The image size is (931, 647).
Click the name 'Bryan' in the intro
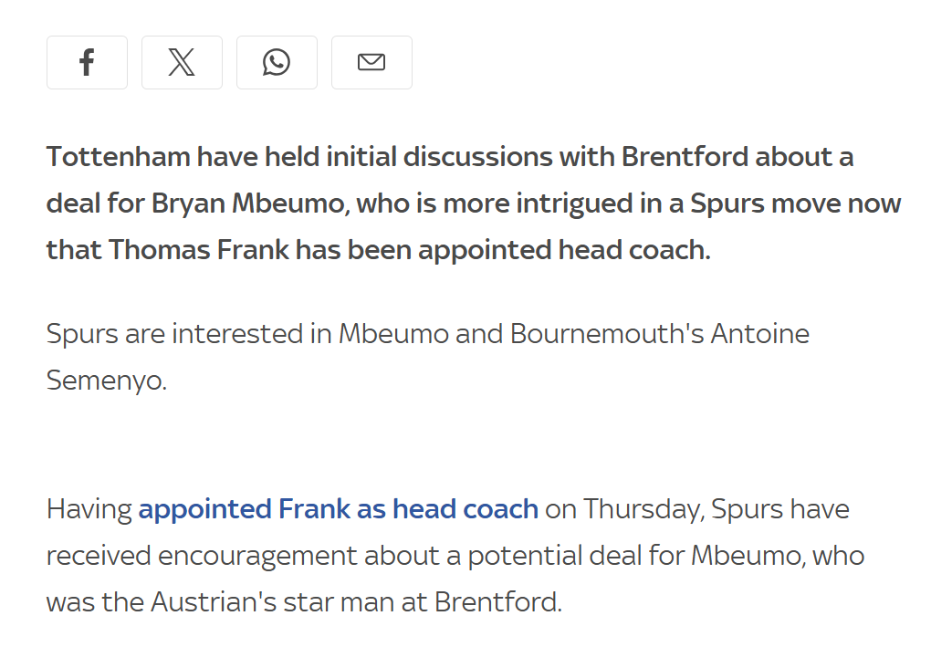[x=188, y=203]
